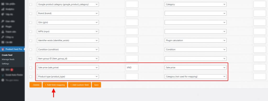This screenshot has width=268, height=101.
Task: Check the MPN row checkbox
Action: [31, 31]
